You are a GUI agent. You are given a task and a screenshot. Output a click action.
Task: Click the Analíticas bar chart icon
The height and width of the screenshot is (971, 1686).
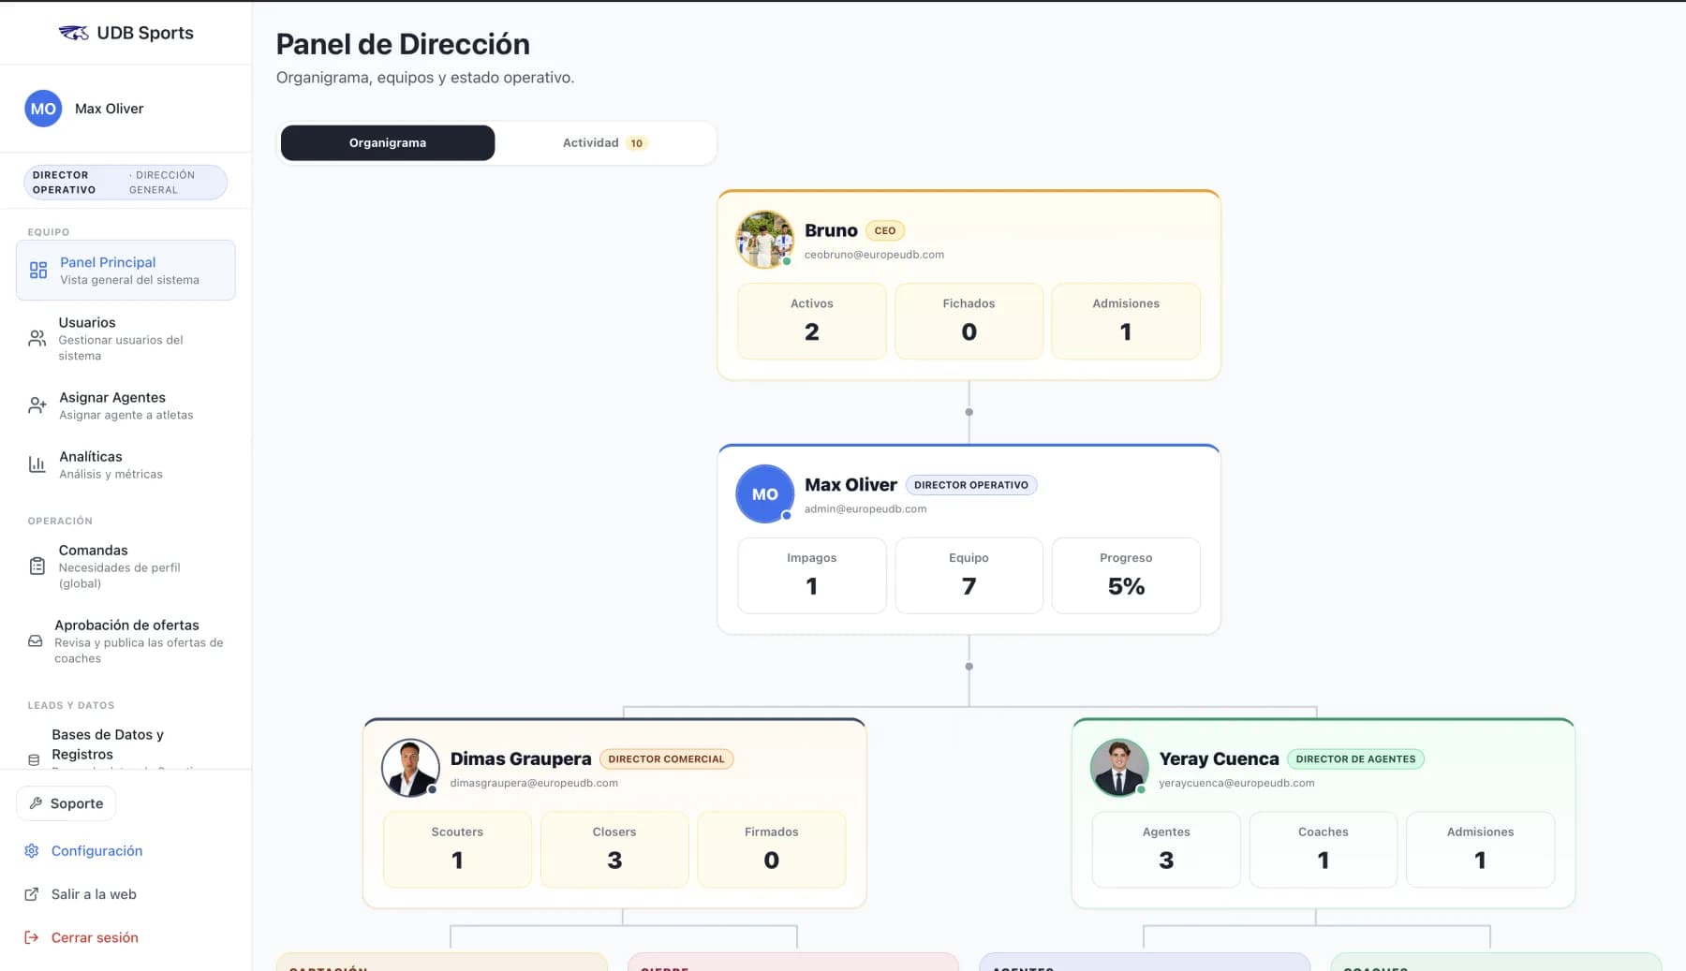[x=37, y=464]
